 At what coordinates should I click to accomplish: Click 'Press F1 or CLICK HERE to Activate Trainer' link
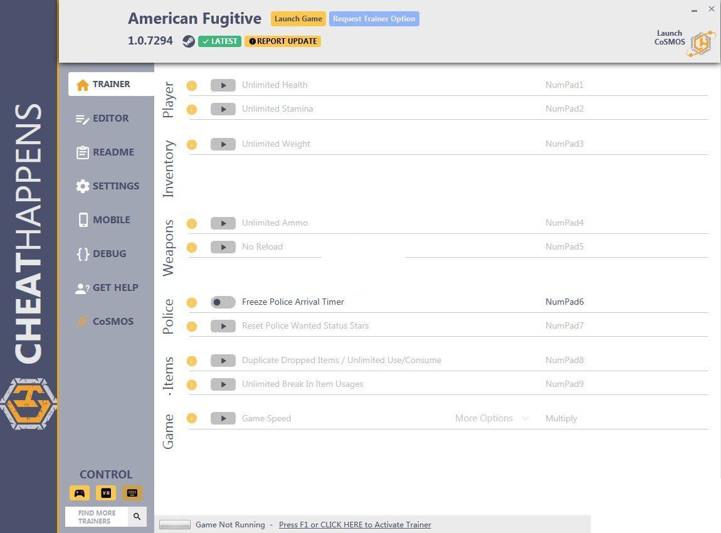coord(355,525)
